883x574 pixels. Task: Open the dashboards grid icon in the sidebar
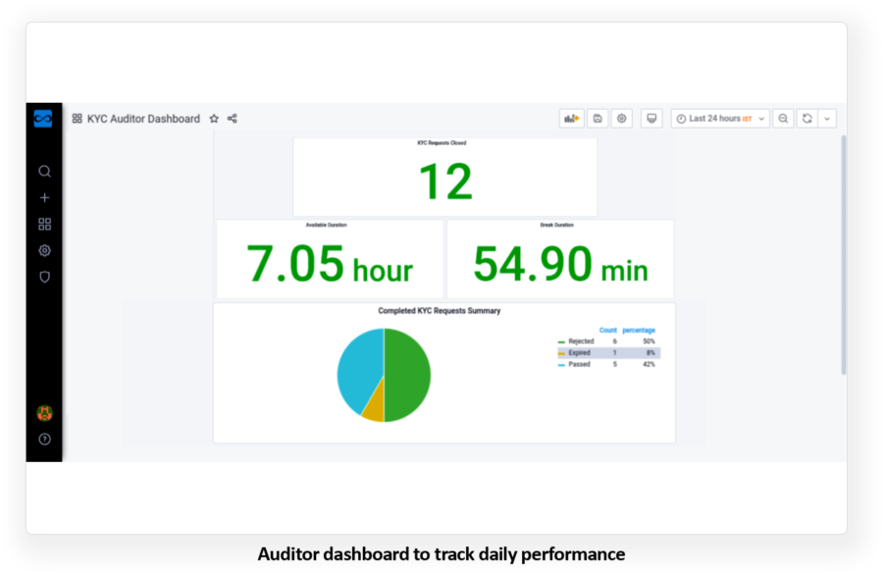(44, 224)
